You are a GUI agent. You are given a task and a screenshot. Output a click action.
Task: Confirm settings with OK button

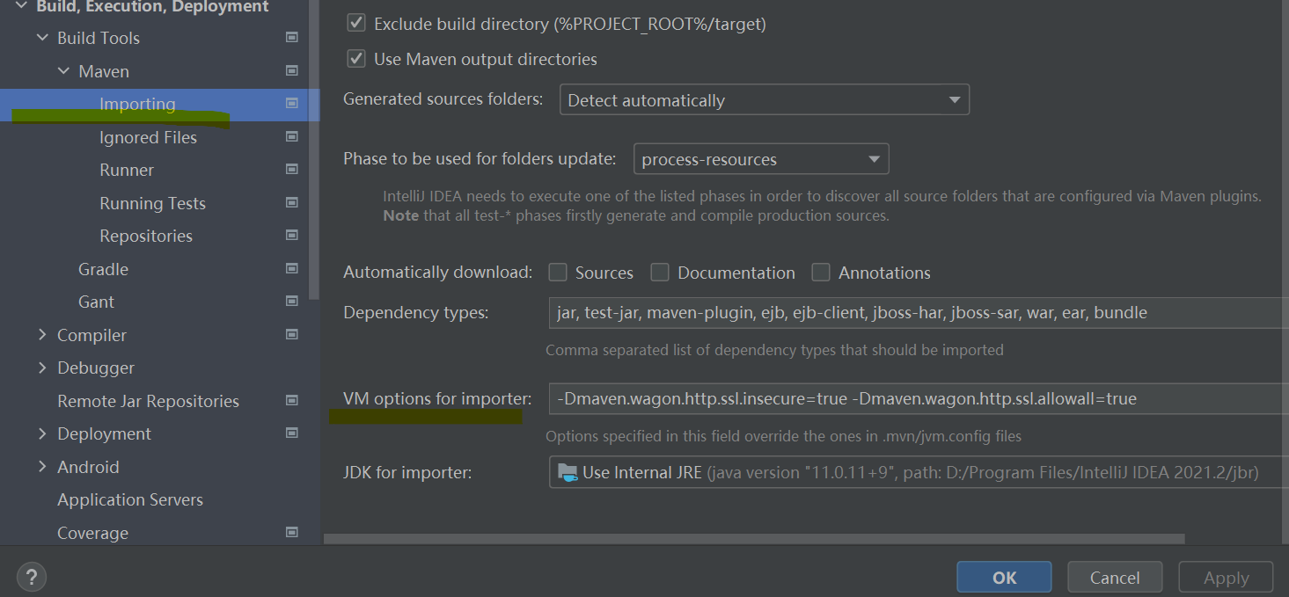[x=1004, y=578]
